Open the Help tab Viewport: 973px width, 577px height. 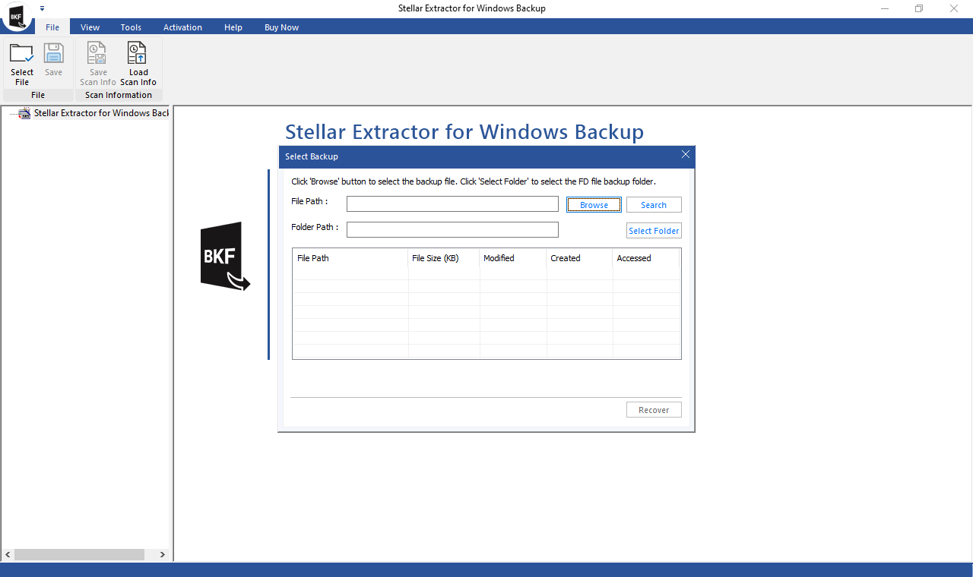click(x=233, y=27)
